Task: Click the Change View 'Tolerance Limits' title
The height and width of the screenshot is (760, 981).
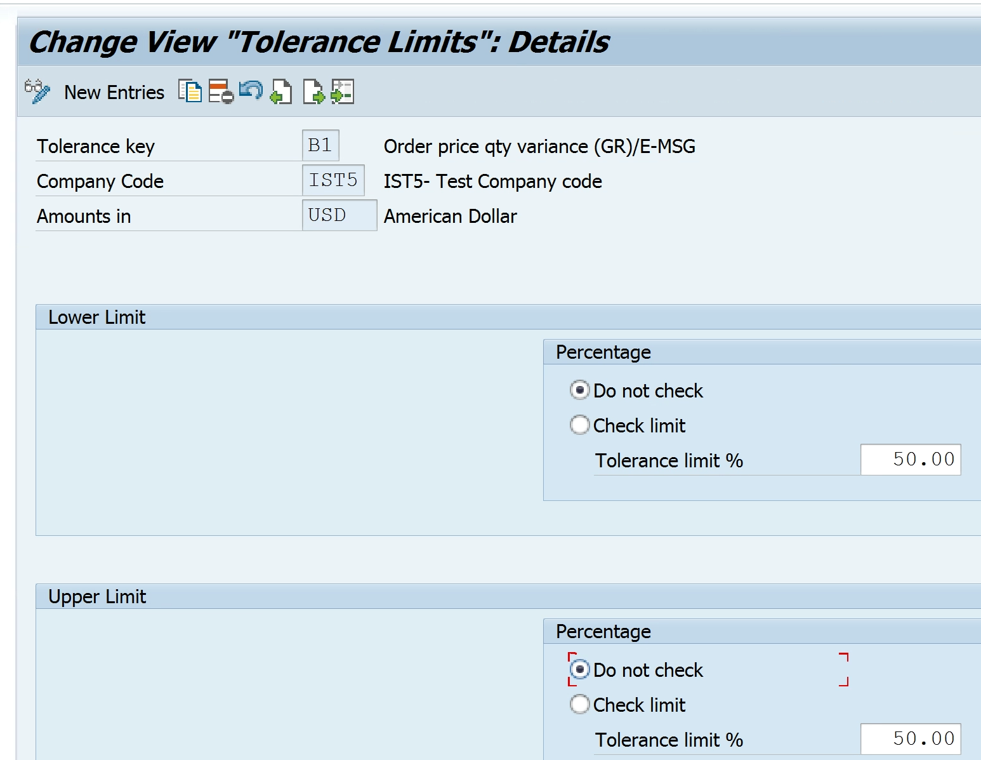Action: click(319, 42)
